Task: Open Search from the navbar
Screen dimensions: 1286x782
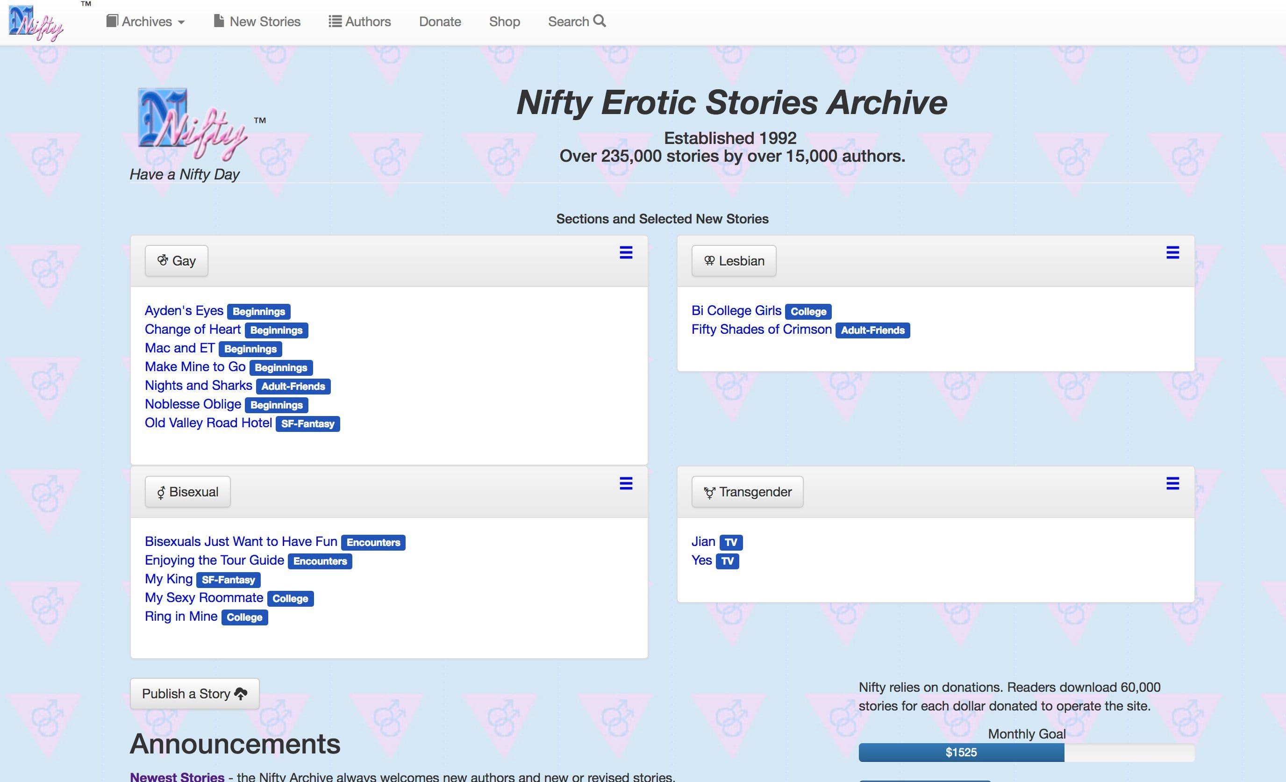Action: pyautogui.click(x=577, y=22)
